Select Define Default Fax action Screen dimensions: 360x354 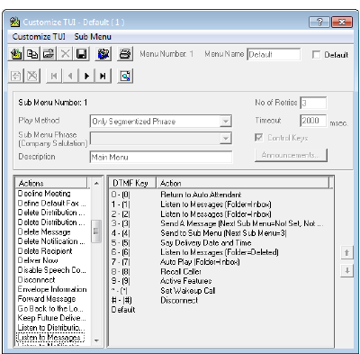tap(51, 203)
